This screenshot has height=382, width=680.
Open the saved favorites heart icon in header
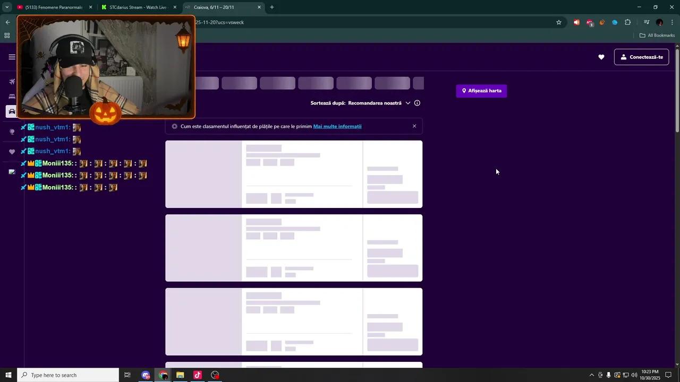pyautogui.click(x=601, y=57)
